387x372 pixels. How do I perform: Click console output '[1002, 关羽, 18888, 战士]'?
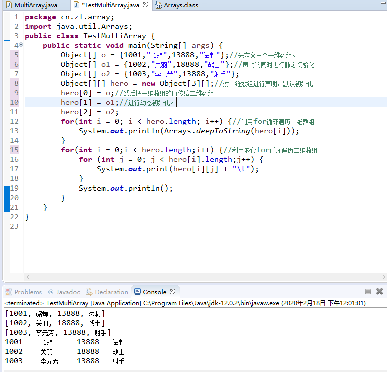55,323
